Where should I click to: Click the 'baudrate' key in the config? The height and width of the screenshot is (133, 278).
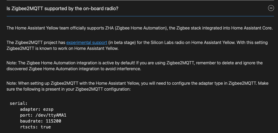32,121
